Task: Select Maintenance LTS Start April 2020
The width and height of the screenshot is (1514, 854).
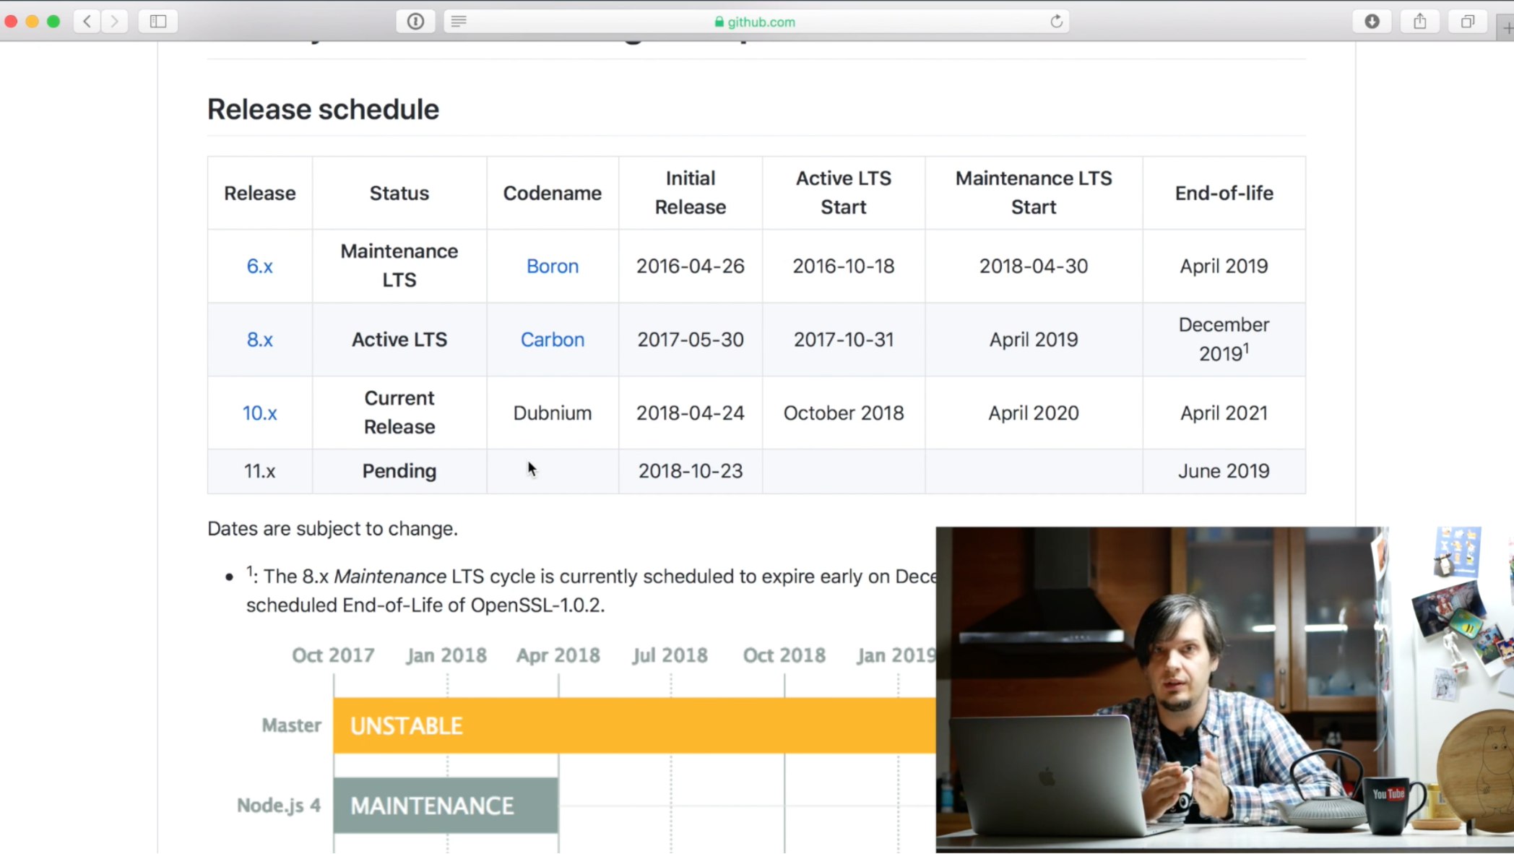Action: click(x=1034, y=413)
